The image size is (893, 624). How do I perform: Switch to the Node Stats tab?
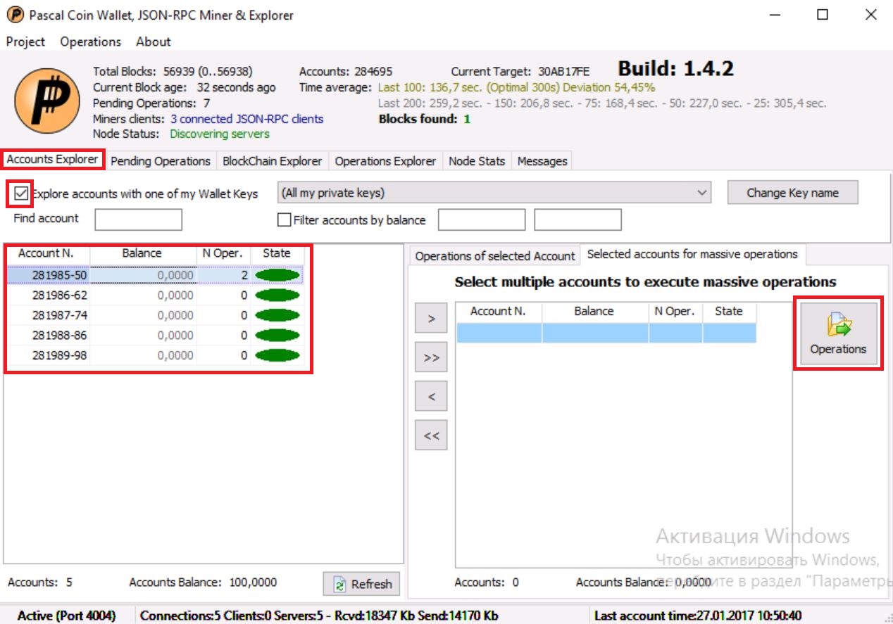coord(477,161)
